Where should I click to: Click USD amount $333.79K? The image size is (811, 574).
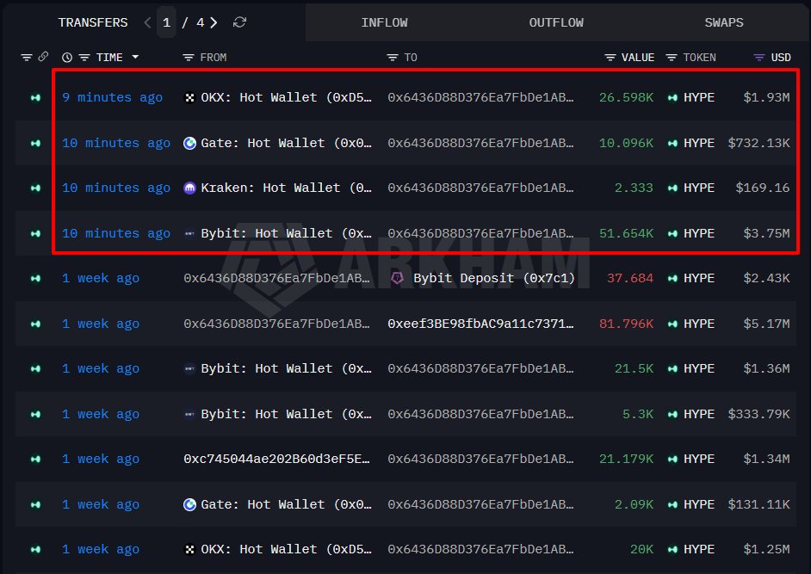tap(758, 414)
